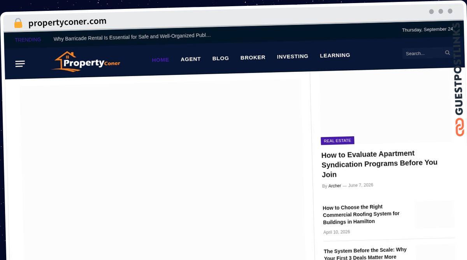Click the search magnifier icon
Screen dimensions: 467x260
point(448,53)
